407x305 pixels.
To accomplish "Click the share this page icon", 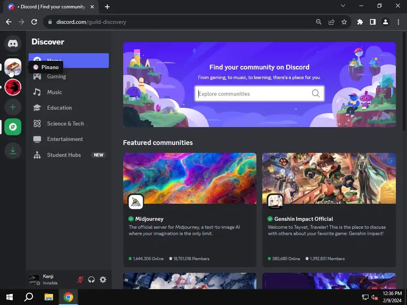I will click(x=331, y=22).
